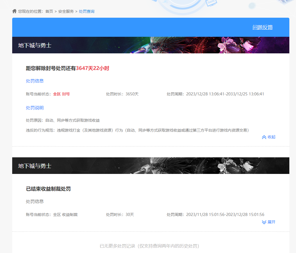Click the double-down chevron icon beside 展开
Viewport: 296px width, 253px height.
[x=264, y=222]
